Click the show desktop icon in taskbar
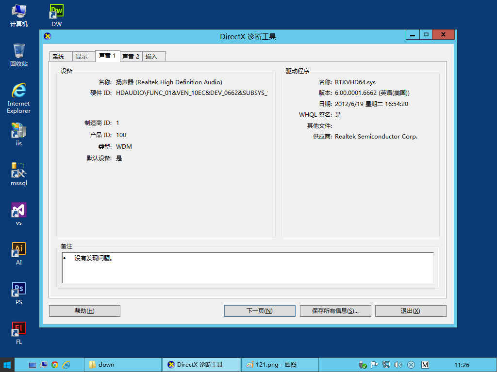The height and width of the screenshot is (372, 497). point(33,365)
